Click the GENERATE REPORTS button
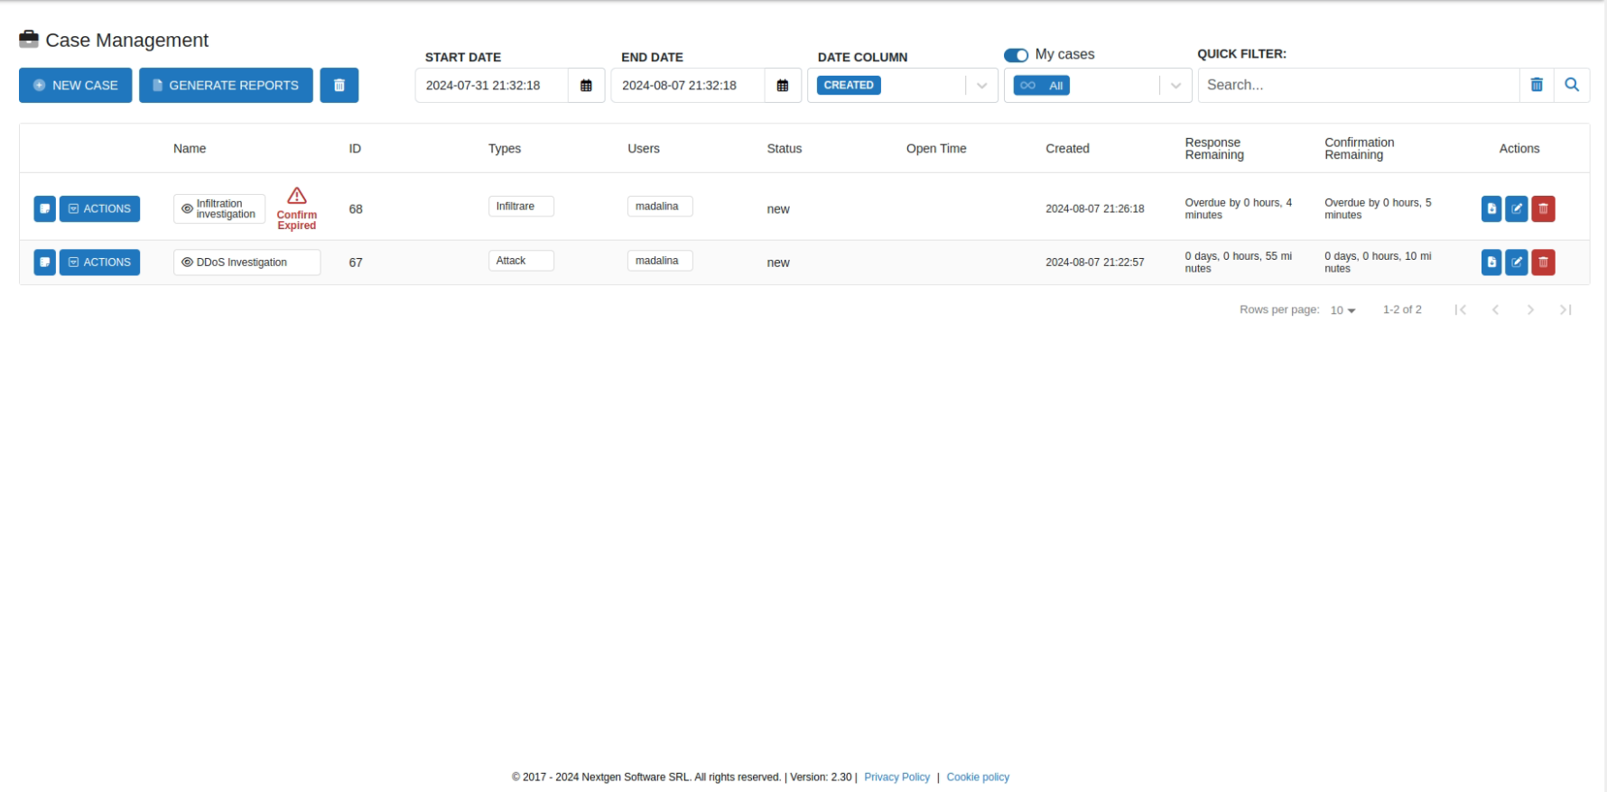 point(226,85)
